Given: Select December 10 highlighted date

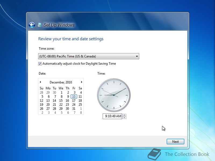Looking at the screenshot, I should pyautogui.click(x=74, y=97).
